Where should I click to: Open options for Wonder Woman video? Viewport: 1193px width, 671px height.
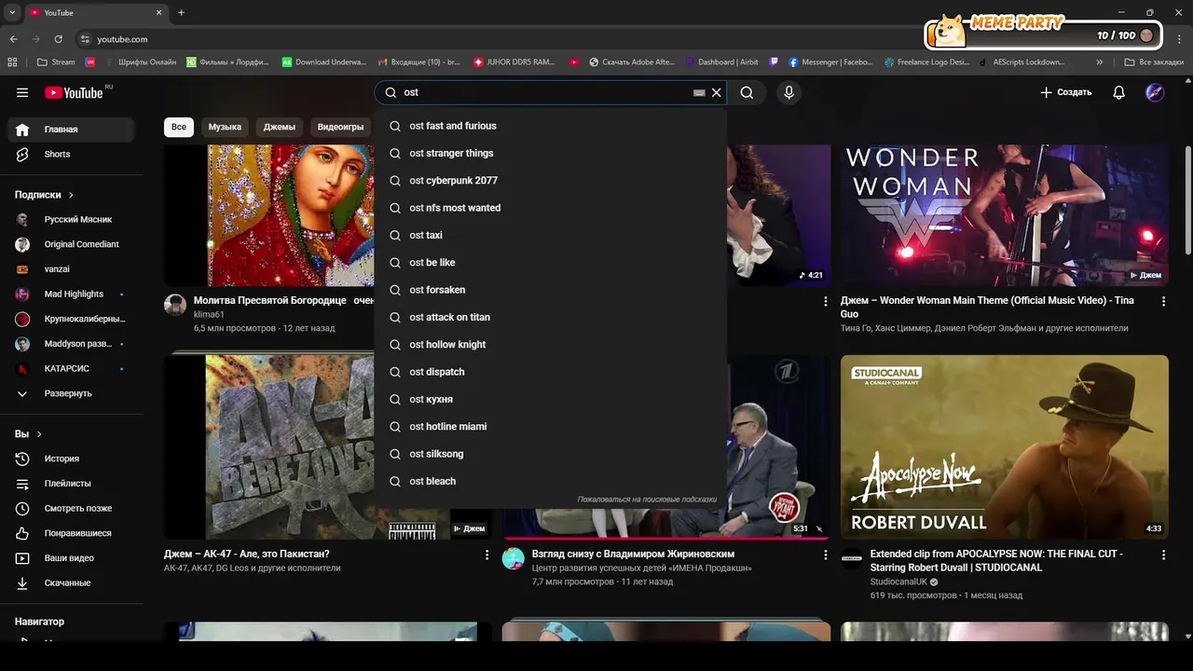[x=1163, y=301]
